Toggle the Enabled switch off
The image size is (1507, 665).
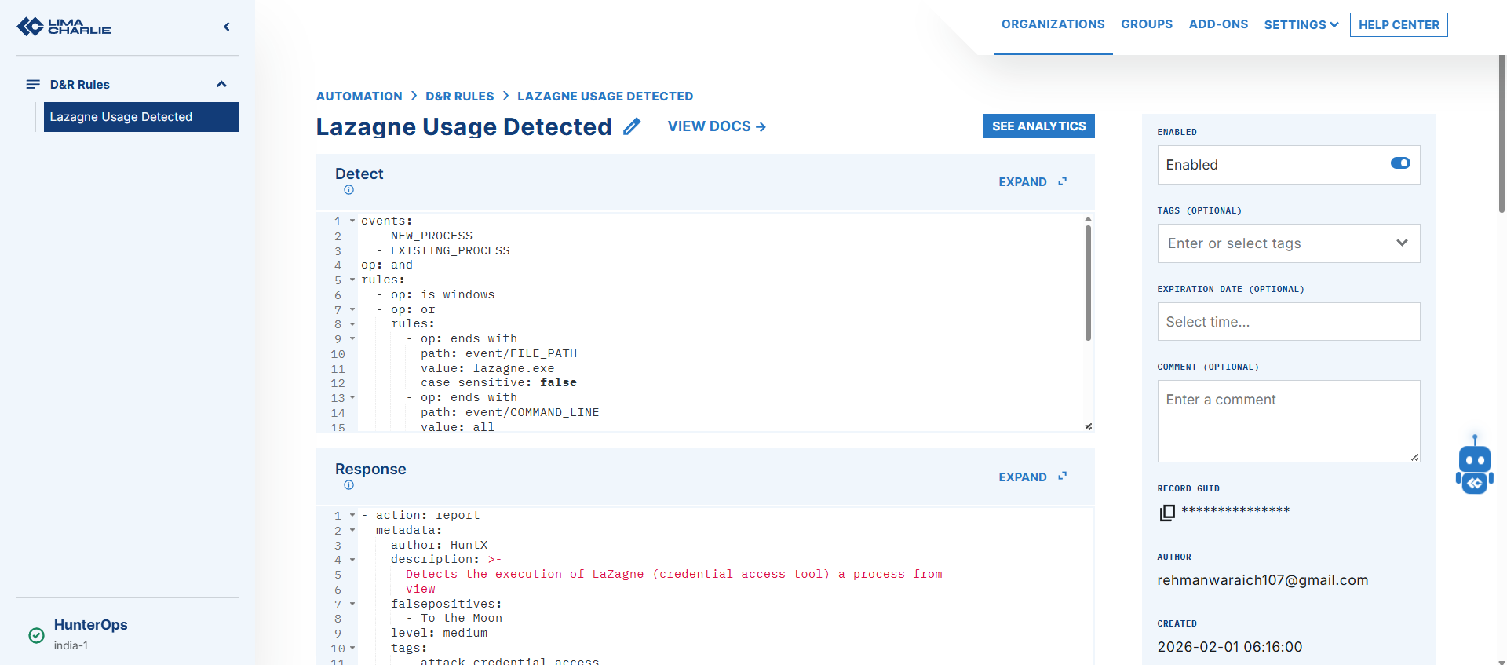1400,163
